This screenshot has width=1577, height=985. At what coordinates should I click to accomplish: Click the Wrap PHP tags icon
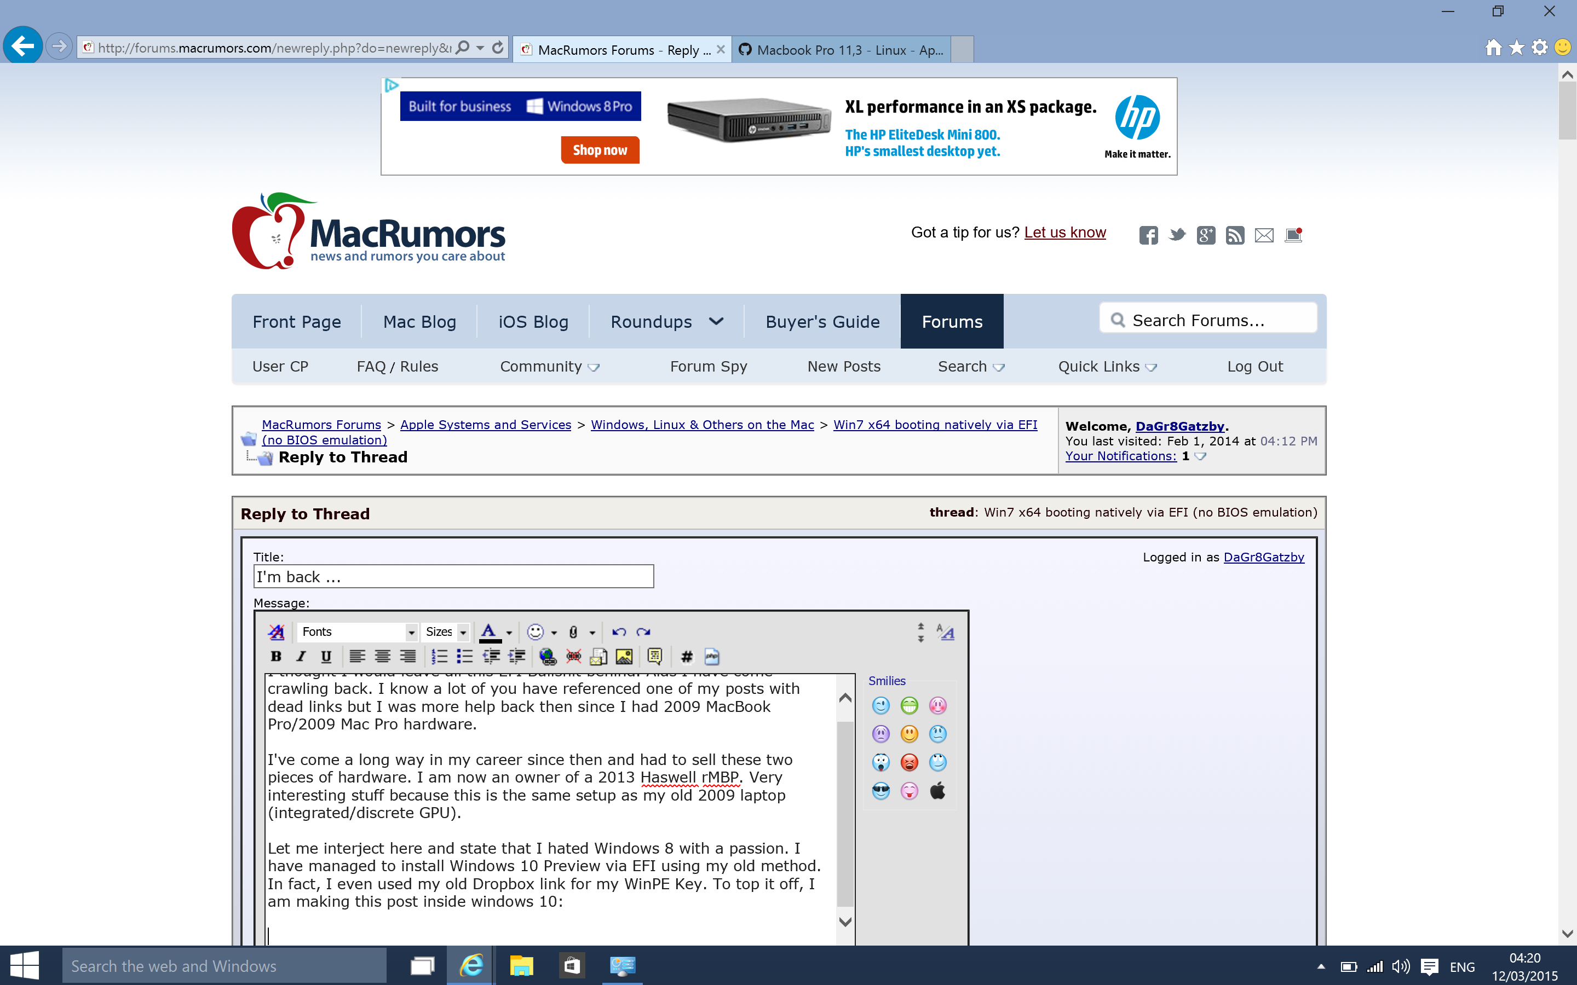click(712, 657)
